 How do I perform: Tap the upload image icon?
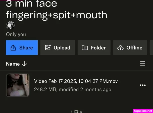pyautogui.click(x=47, y=48)
